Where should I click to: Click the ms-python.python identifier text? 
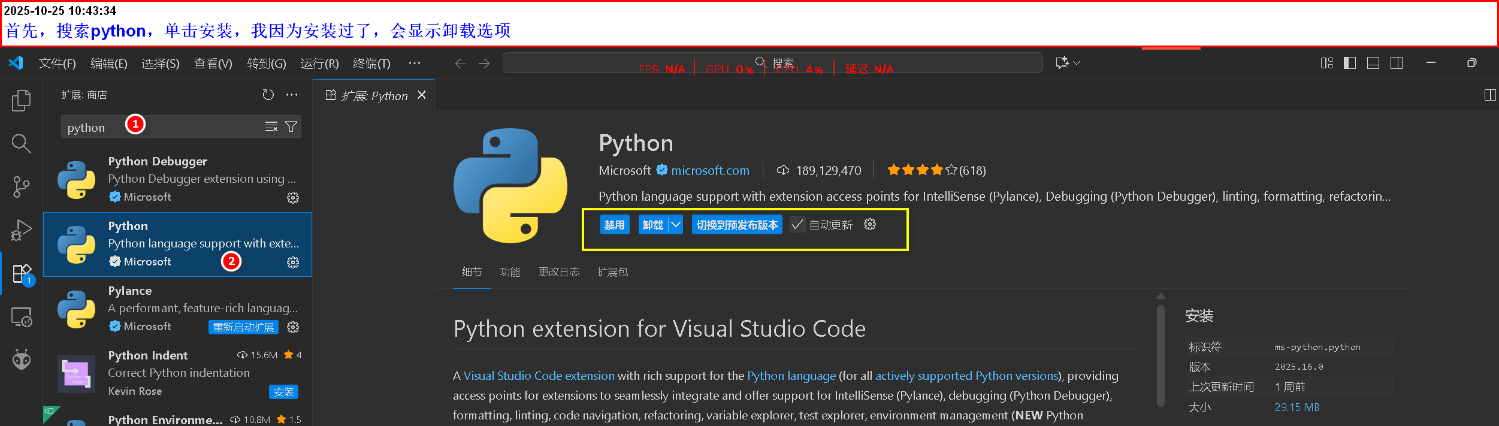point(1317,347)
